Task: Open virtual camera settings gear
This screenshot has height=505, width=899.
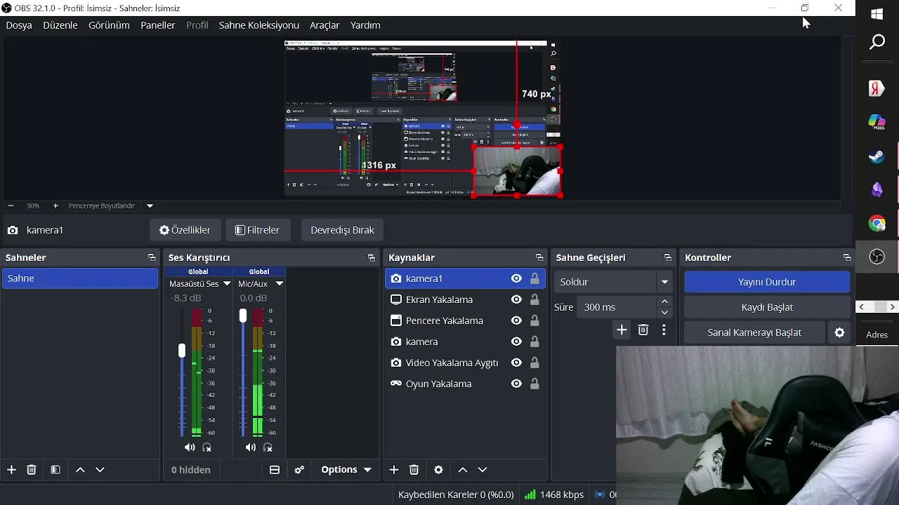Action: coord(839,332)
